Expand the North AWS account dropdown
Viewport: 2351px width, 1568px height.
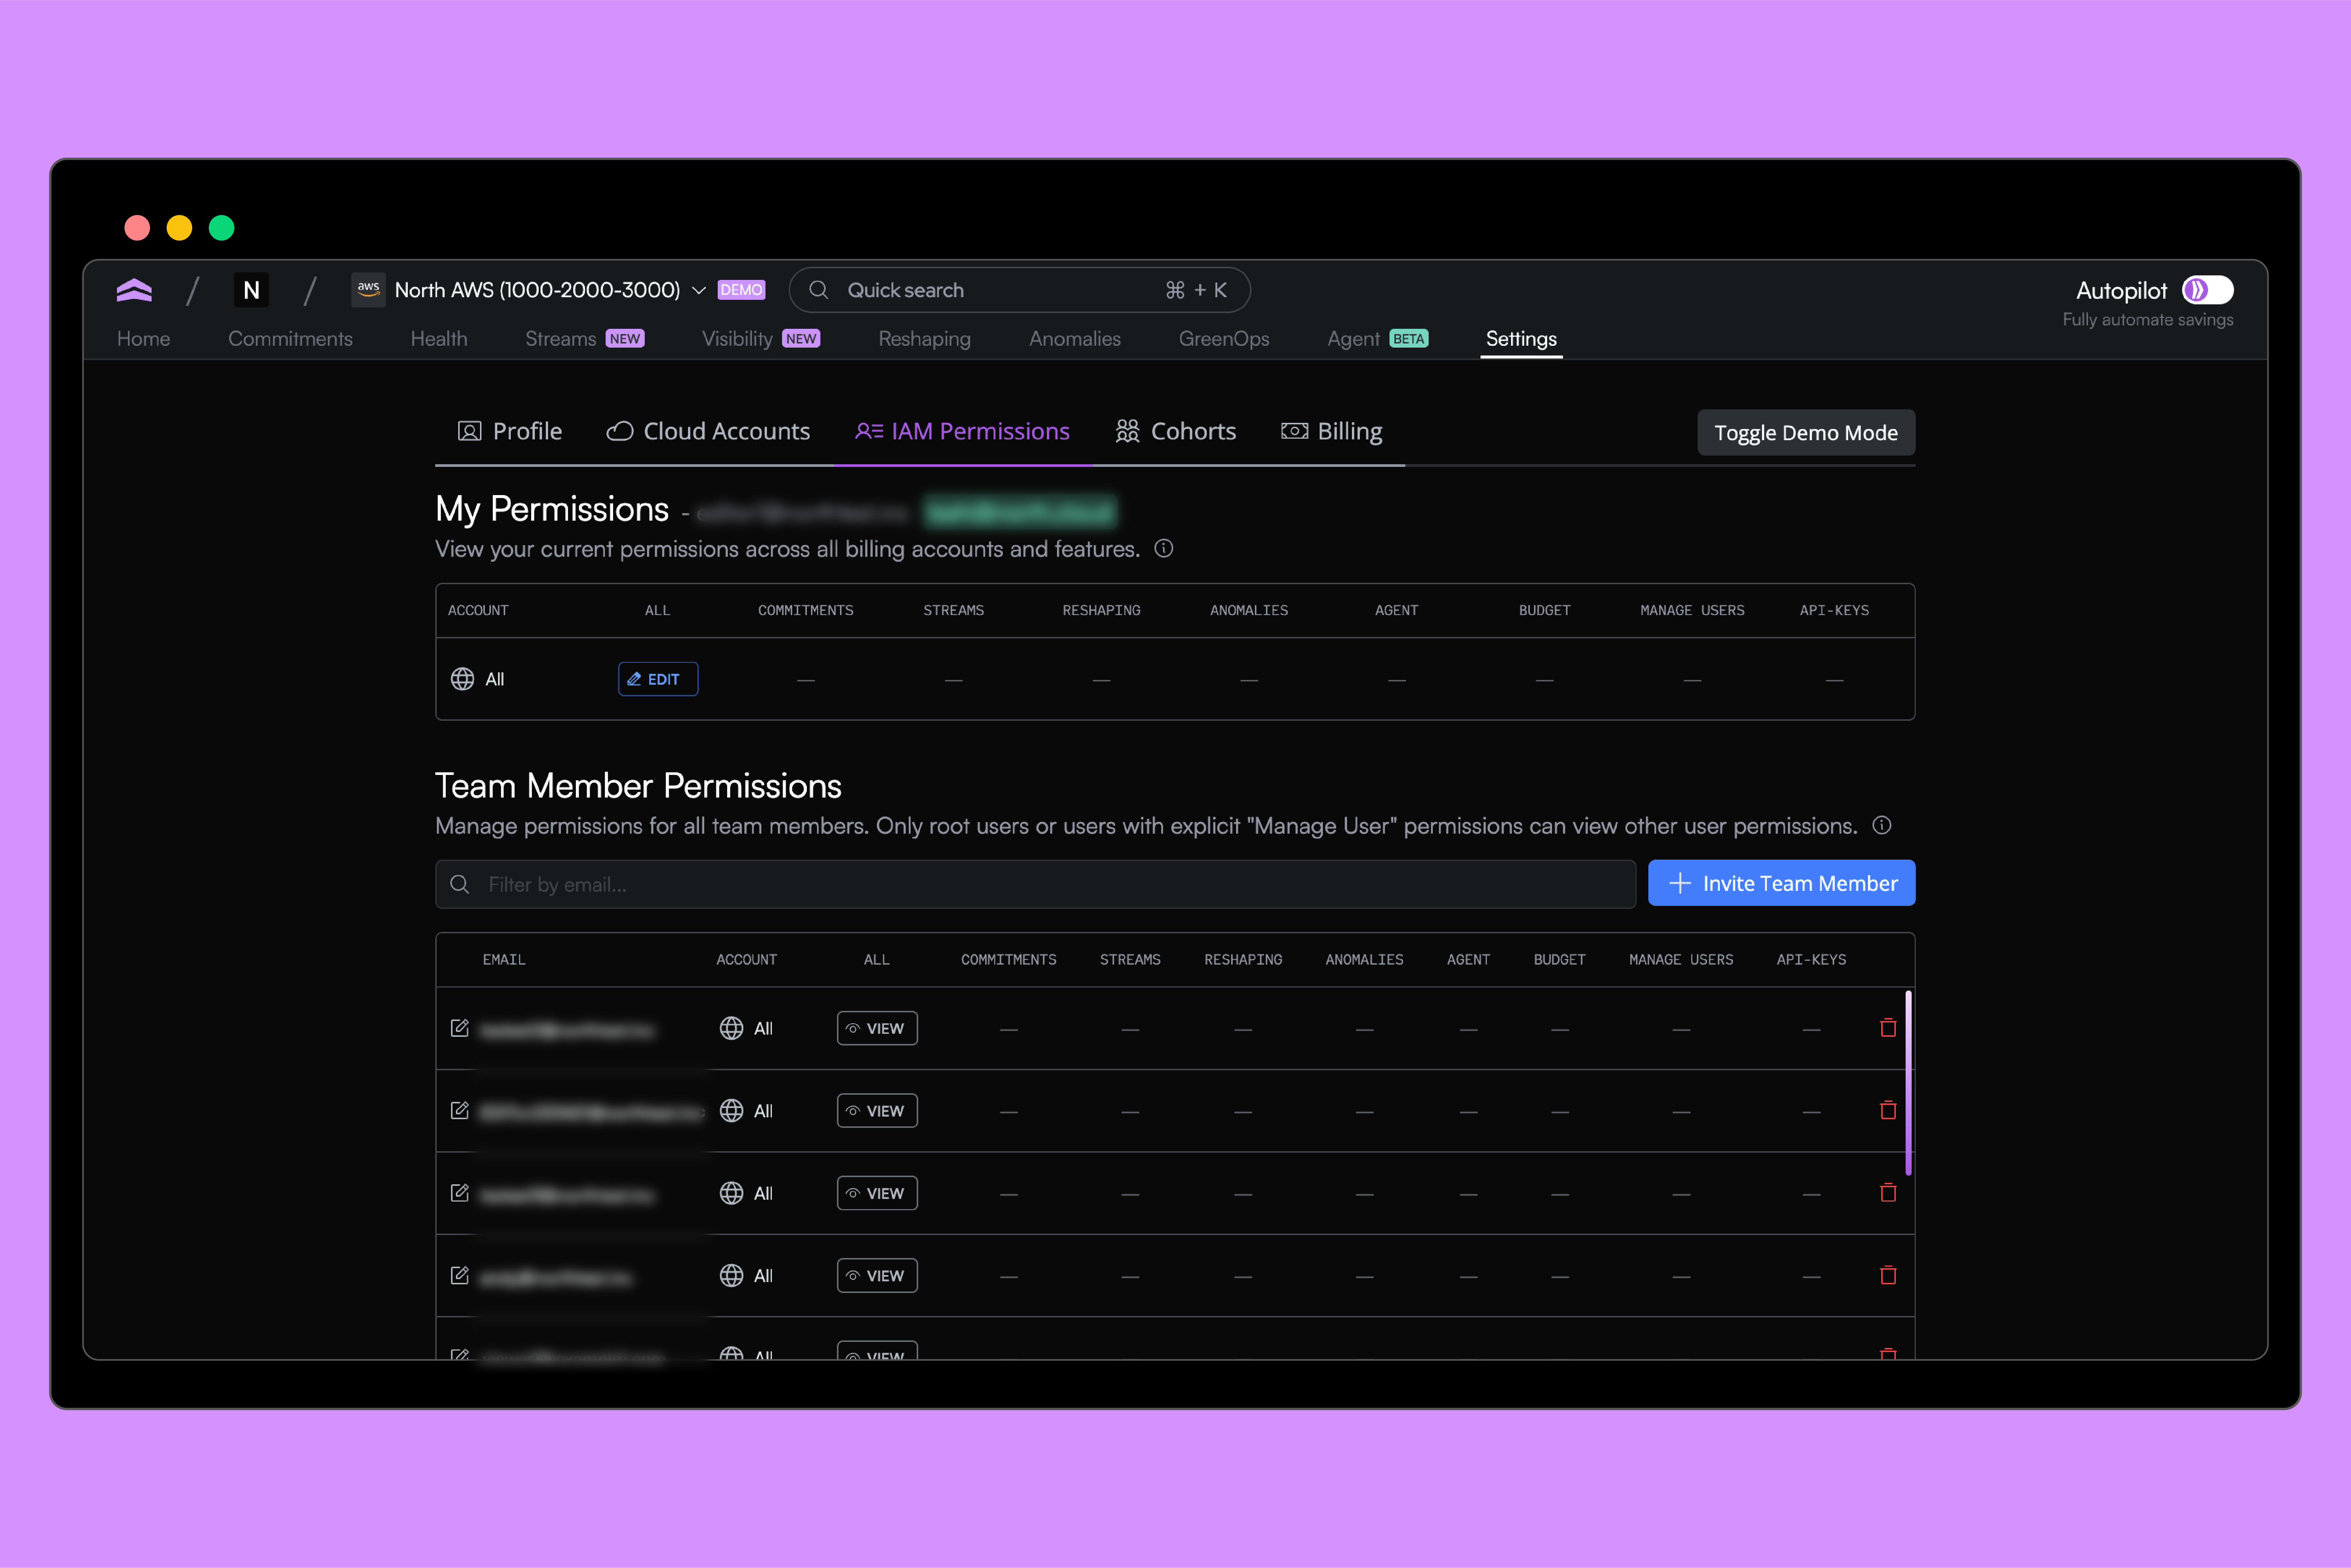tap(699, 290)
